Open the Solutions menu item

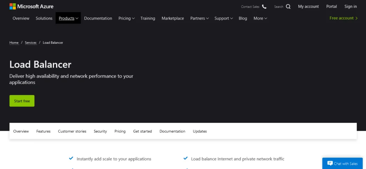(x=44, y=19)
